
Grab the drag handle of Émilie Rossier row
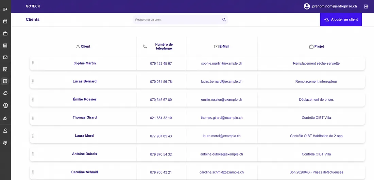[x=33, y=100]
